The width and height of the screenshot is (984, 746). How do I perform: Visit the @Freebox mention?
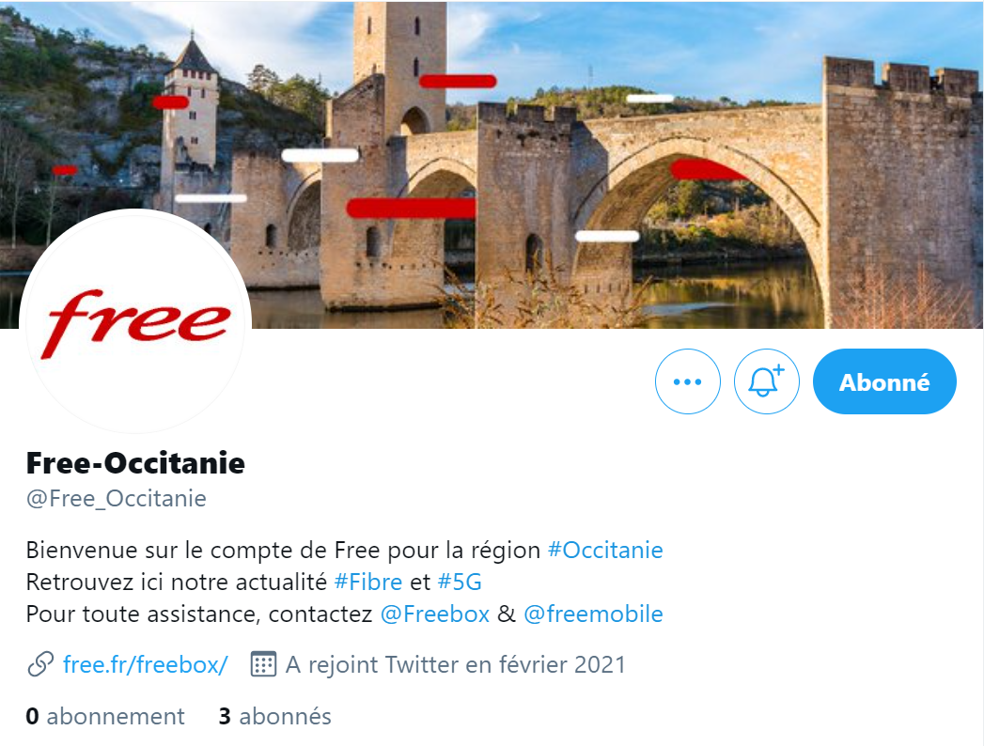click(x=434, y=614)
